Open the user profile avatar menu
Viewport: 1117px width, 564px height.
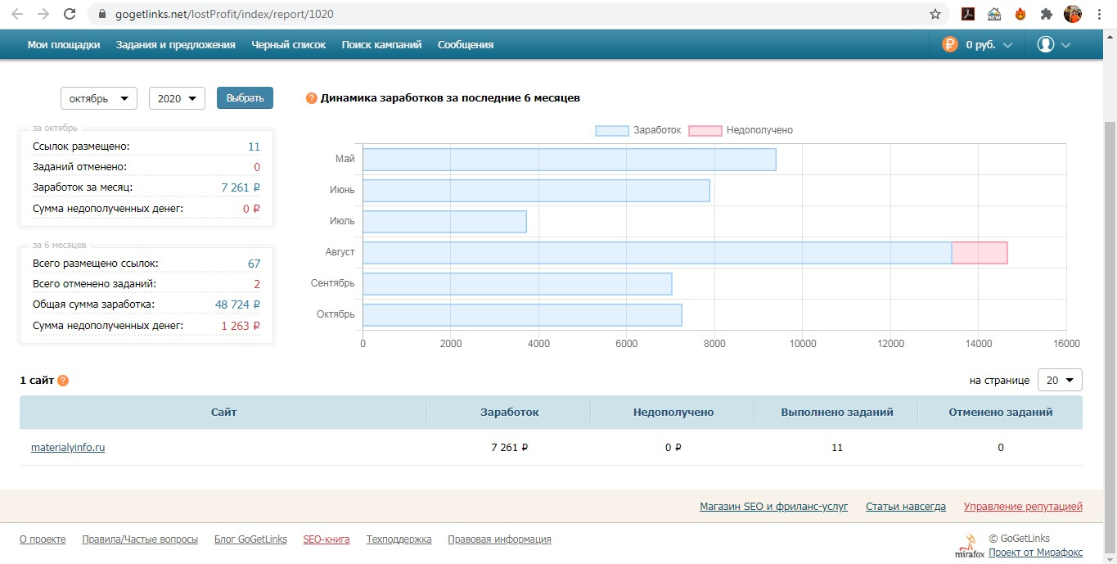(x=1046, y=45)
